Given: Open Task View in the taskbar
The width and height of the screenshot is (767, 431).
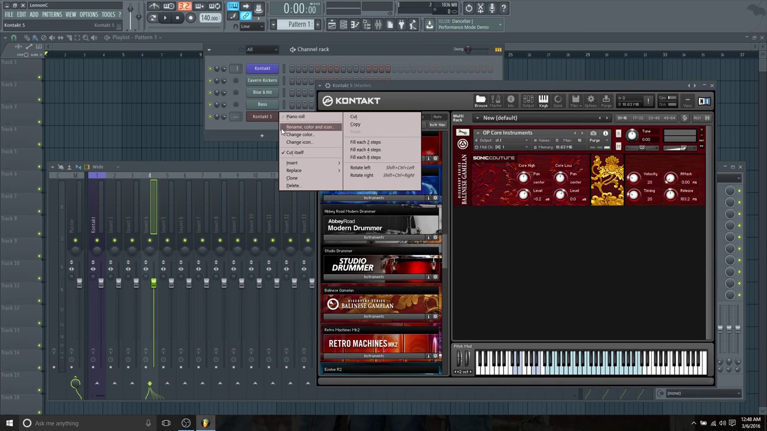Looking at the screenshot, I should [x=166, y=423].
